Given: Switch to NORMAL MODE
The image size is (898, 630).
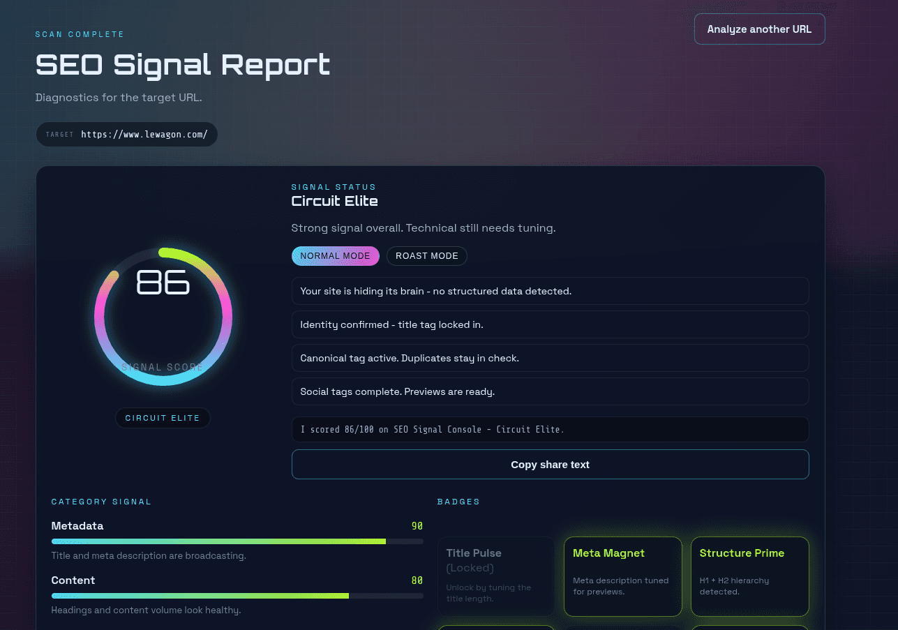Looking at the screenshot, I should click(x=335, y=256).
